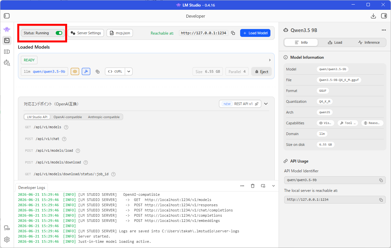
Task: Click the help icon next to /api/v1/models
Action: point(66,127)
